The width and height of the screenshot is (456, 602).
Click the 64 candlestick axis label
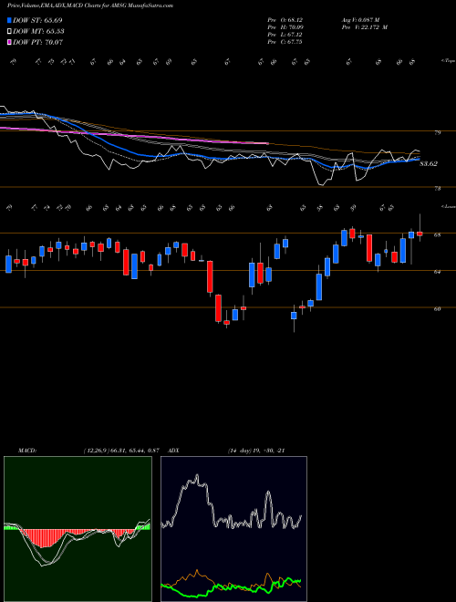pos(437,272)
